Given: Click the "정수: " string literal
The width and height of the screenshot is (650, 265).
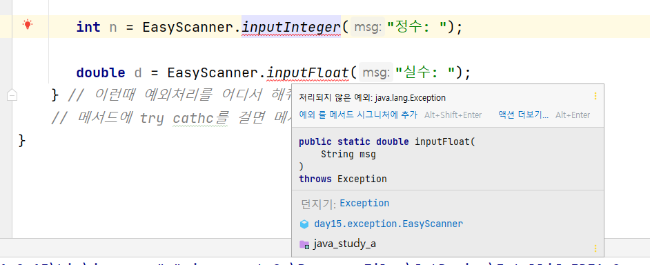Looking at the screenshot, I should pos(416,28).
